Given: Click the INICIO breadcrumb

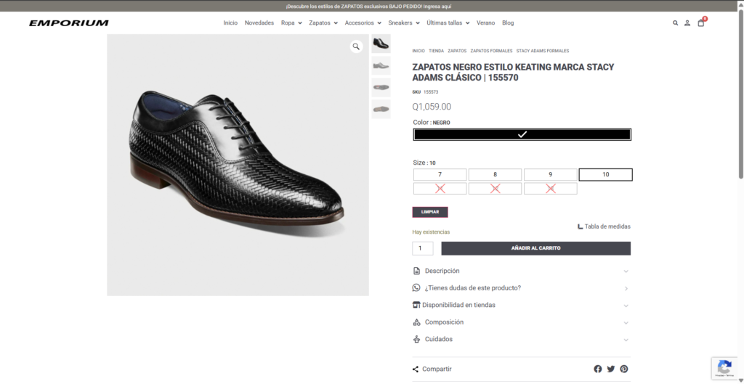Looking at the screenshot, I should pyautogui.click(x=418, y=51).
